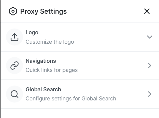The width and height of the screenshot is (159, 118).
Task: Click the hexagon Proxy Settings icon
Action: [13, 11]
